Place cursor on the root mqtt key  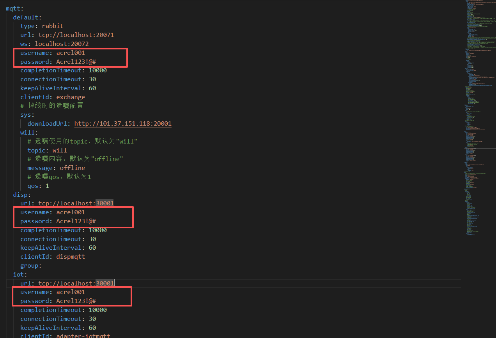pyautogui.click(x=12, y=9)
